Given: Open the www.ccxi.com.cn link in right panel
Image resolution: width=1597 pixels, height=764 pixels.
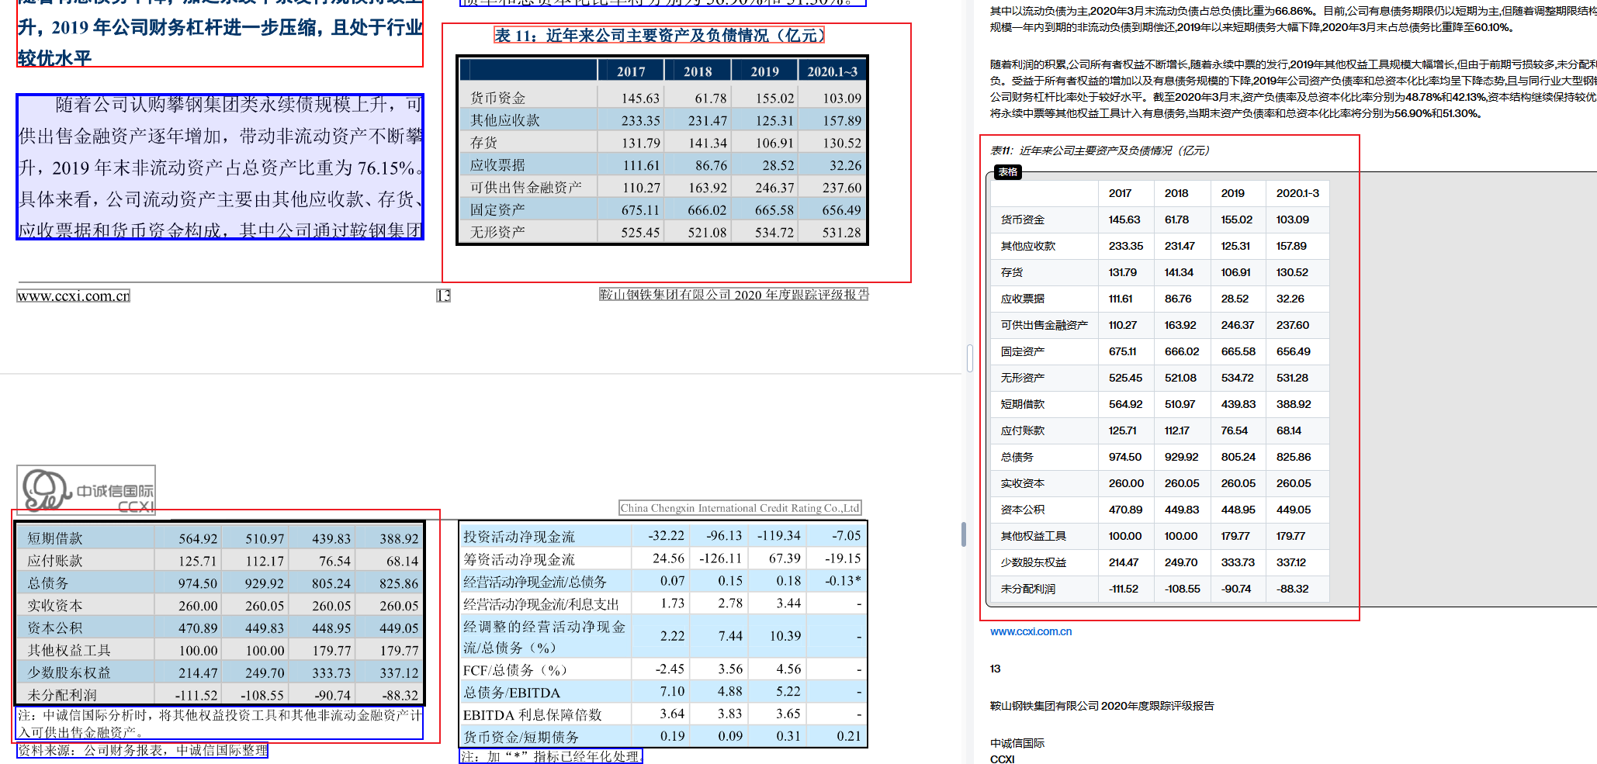Looking at the screenshot, I should (x=1031, y=631).
